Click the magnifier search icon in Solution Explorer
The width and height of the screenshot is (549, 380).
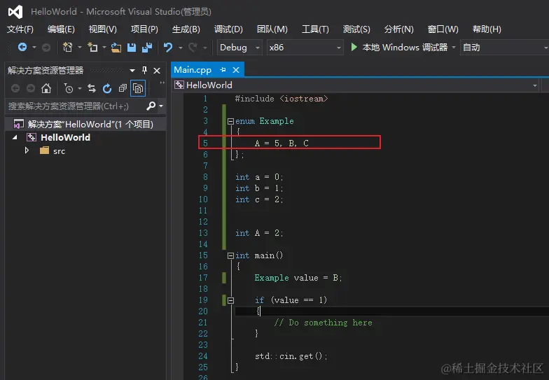151,106
